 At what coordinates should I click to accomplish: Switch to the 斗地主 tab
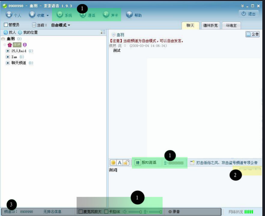coord(231,25)
